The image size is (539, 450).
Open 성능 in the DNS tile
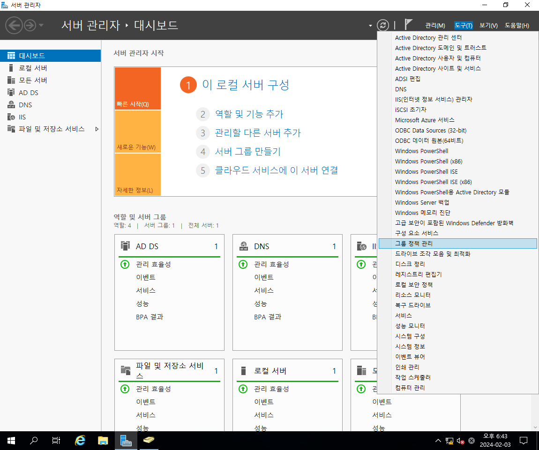[260, 303]
